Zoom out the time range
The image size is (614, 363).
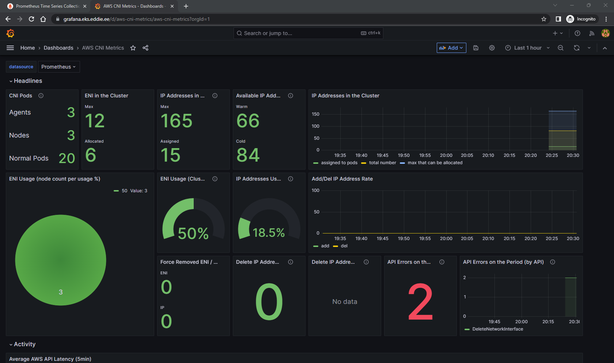point(561,48)
